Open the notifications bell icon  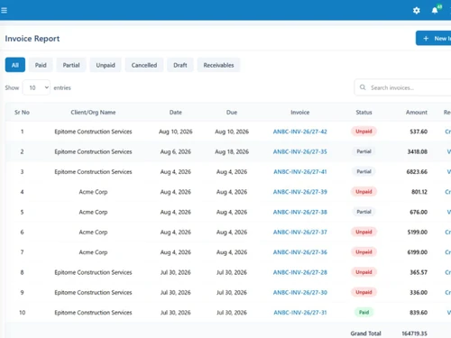click(435, 11)
